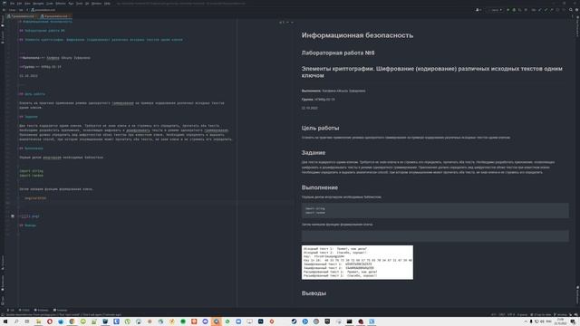The width and height of the screenshot is (580, 326).
Task: Click the gutter icon beside the image line
Action: pyautogui.click(x=13, y=216)
